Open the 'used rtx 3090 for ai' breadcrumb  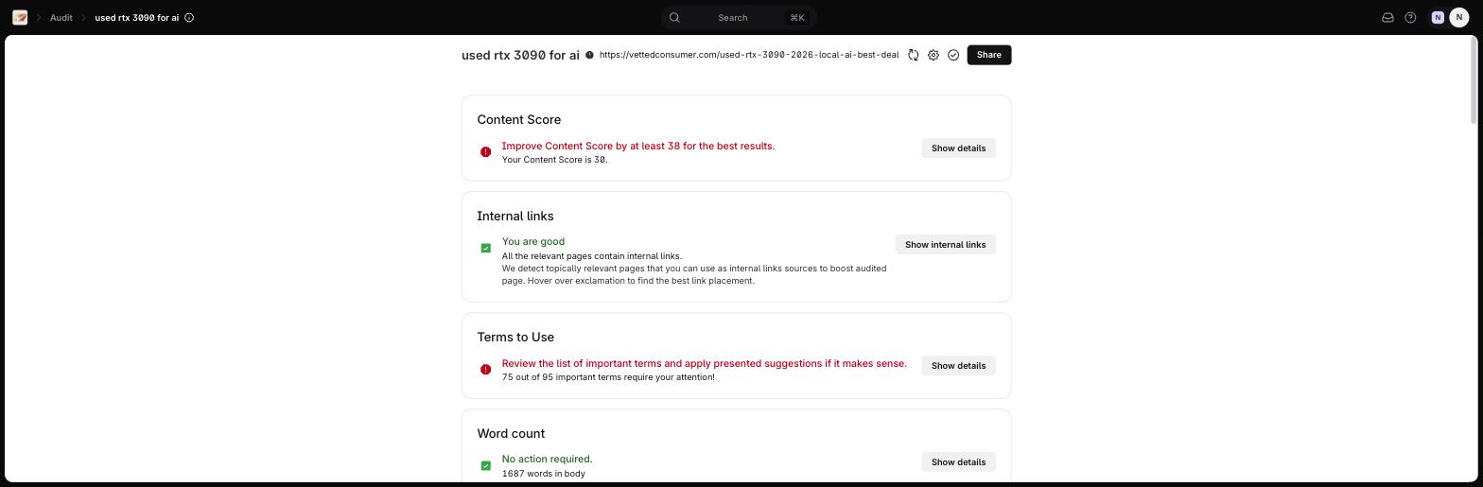(136, 17)
